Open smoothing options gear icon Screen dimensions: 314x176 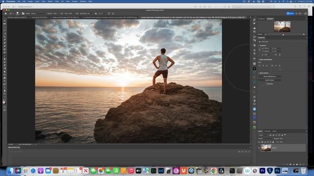96,14
